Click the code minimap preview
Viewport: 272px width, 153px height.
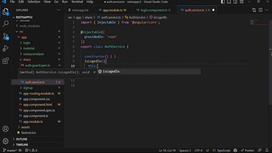coord(259,22)
